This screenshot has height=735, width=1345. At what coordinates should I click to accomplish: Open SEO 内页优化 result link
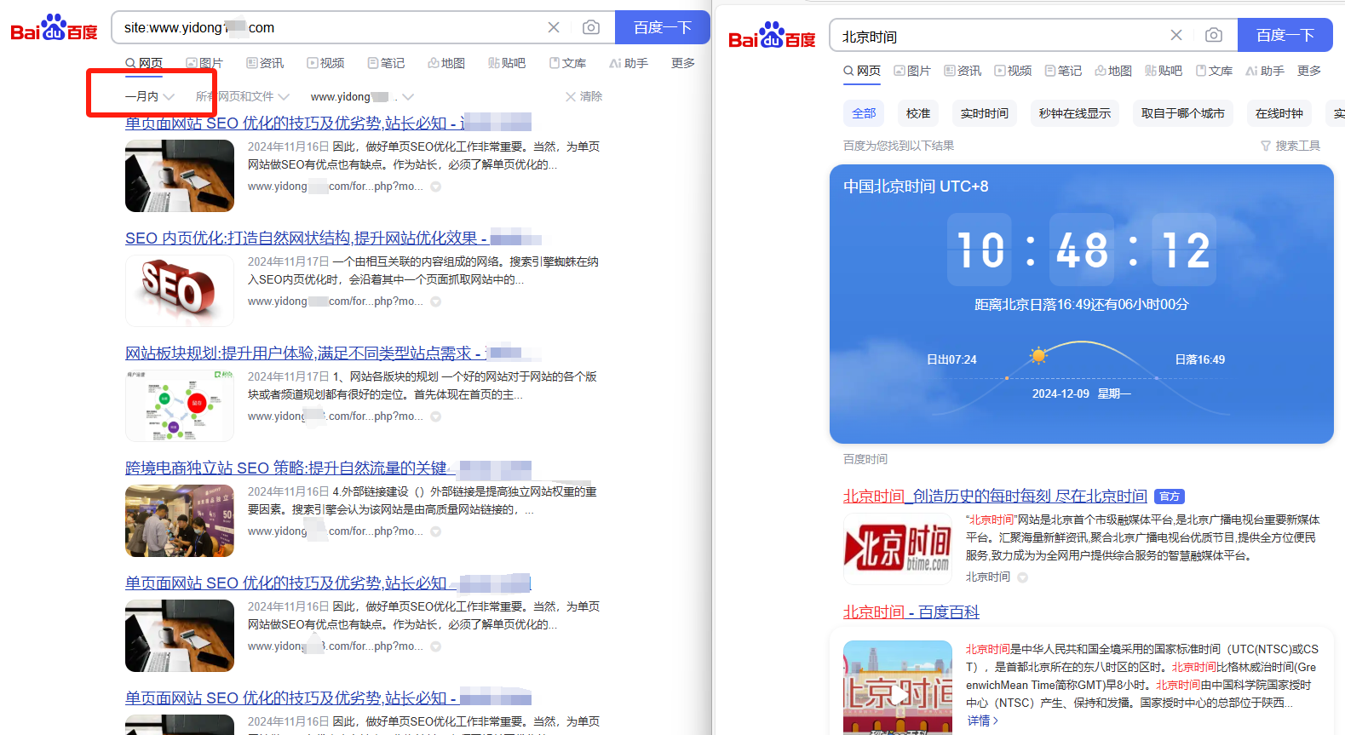tap(333, 238)
